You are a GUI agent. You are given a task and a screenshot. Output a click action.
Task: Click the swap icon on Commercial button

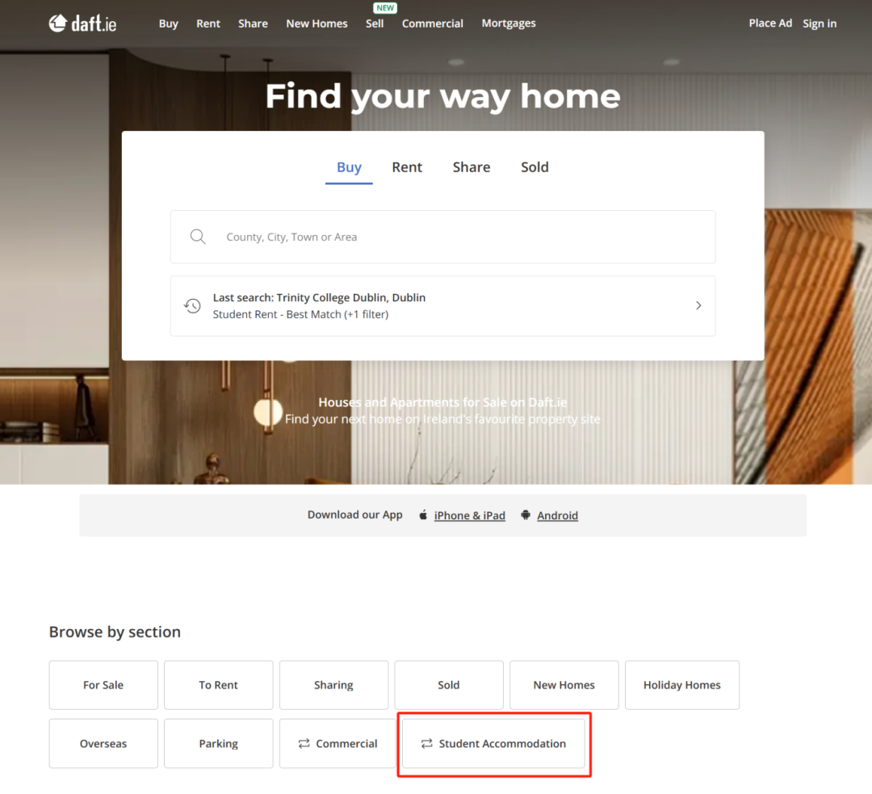pos(304,743)
